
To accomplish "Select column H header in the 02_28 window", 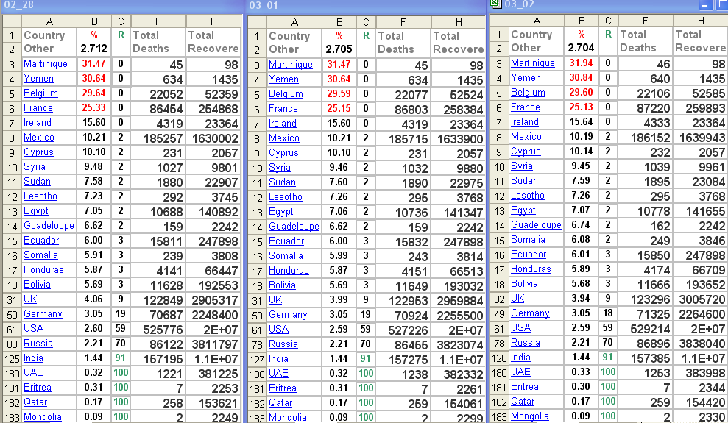I will [213, 21].
